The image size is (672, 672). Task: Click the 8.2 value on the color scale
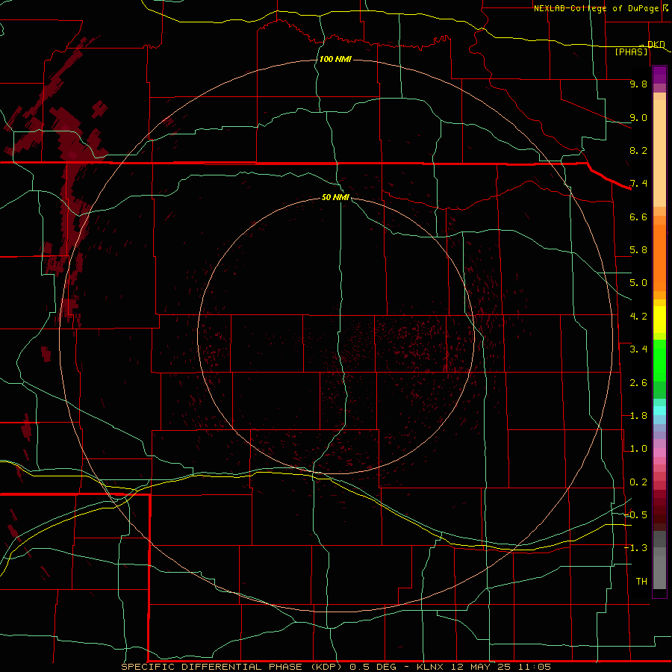tap(638, 150)
